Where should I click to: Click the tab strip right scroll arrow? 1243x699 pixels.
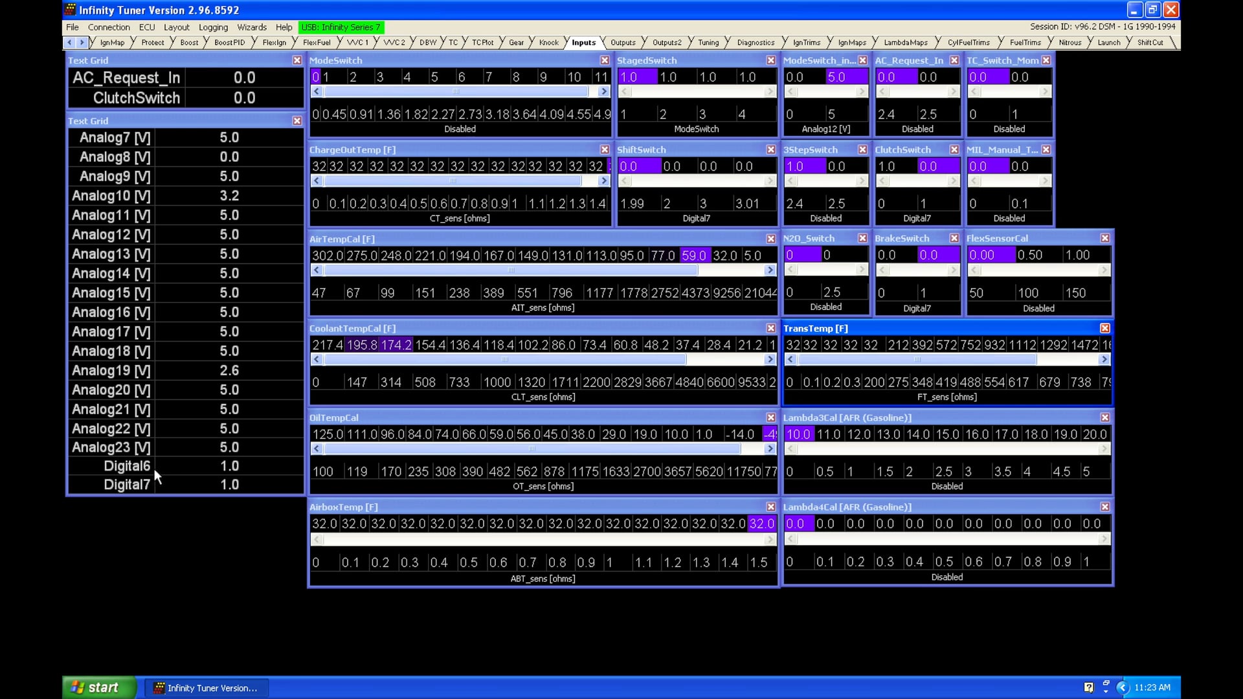tap(82, 42)
